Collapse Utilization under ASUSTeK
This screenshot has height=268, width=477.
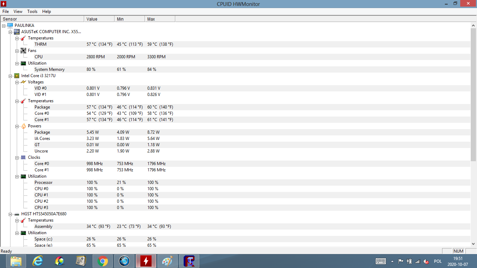coord(17,63)
